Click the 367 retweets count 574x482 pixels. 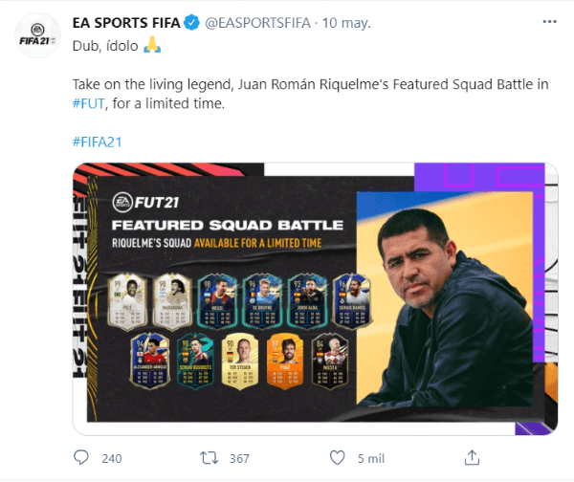[239, 458]
